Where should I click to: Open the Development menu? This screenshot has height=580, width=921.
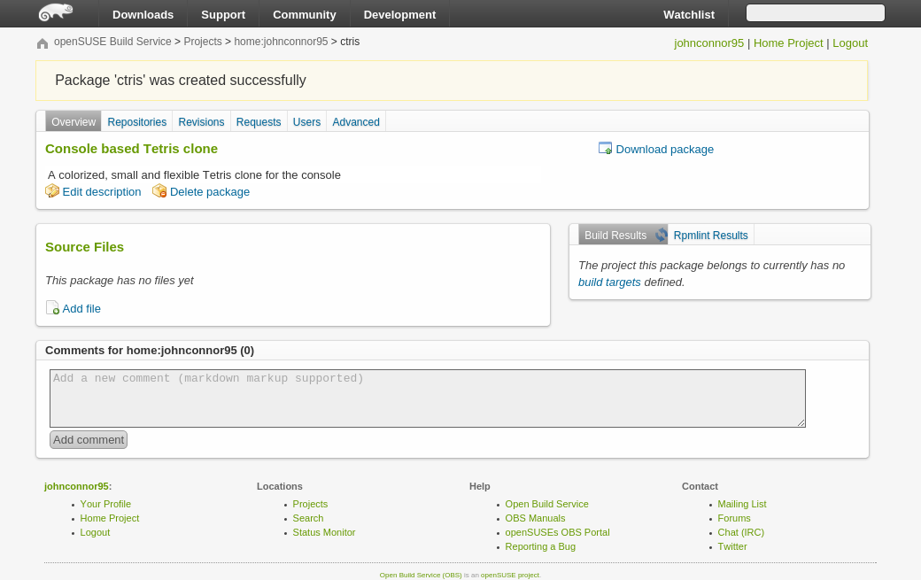[x=399, y=15]
